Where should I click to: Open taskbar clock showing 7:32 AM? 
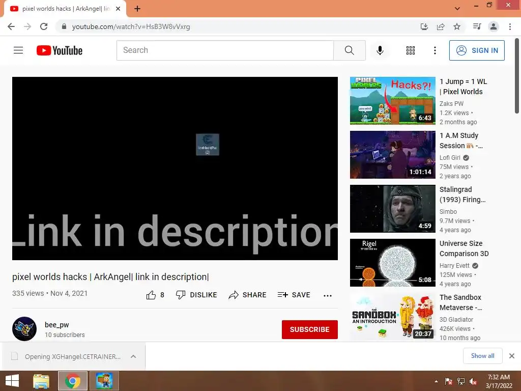coord(499,381)
